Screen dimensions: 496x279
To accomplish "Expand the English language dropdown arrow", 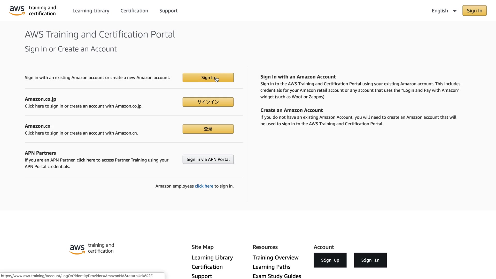I will click(x=455, y=11).
